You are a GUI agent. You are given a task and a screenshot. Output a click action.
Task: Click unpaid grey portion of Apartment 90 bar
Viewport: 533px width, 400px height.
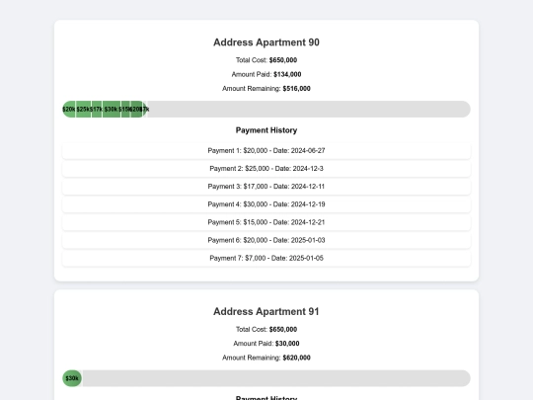pyautogui.click(x=309, y=110)
